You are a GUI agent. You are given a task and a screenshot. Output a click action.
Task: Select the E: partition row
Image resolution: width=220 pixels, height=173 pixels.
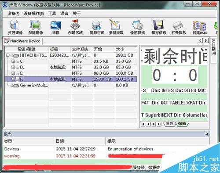[71, 73]
